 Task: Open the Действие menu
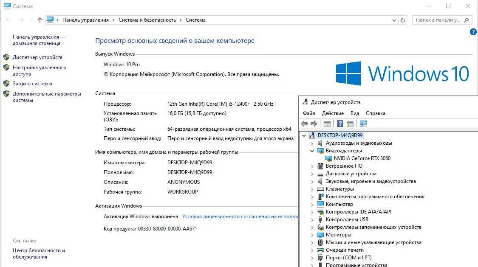[x=333, y=113]
